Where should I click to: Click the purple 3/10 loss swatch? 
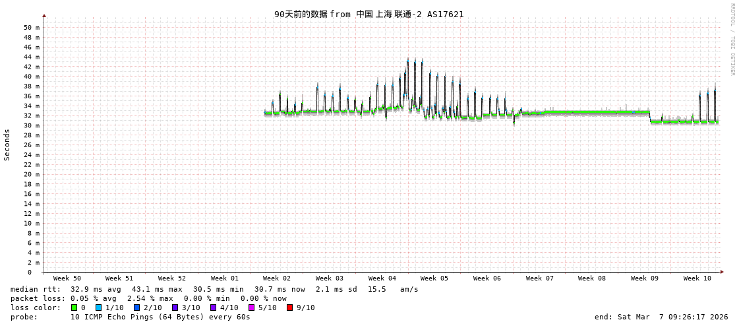175,308
